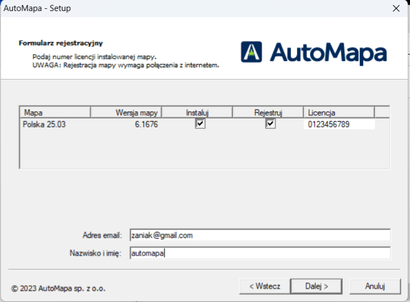Click the map version value 6.1676
This screenshot has width=410, height=302.
pyautogui.click(x=146, y=125)
